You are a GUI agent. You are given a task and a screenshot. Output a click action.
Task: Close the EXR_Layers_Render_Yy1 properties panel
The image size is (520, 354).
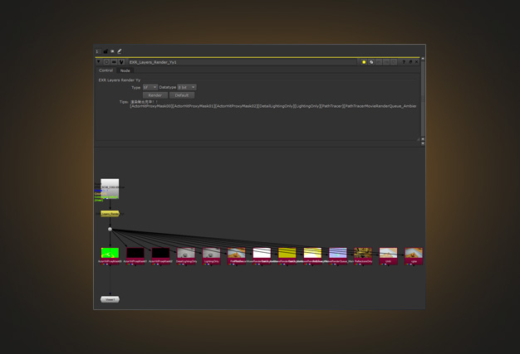coord(416,62)
